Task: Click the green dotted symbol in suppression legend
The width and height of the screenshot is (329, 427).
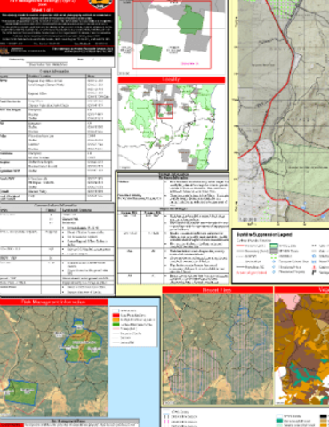Action: [274, 256]
